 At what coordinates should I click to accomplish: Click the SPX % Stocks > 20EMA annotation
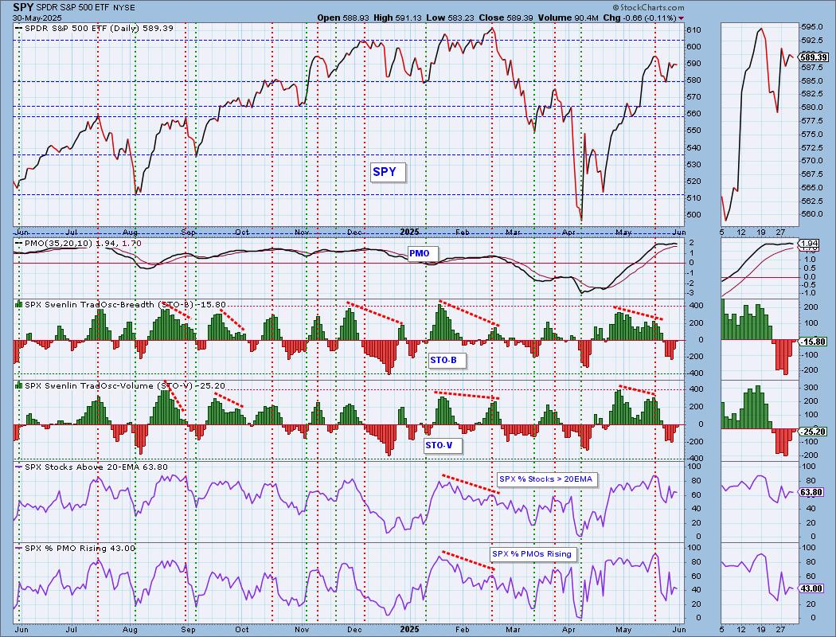(546, 479)
